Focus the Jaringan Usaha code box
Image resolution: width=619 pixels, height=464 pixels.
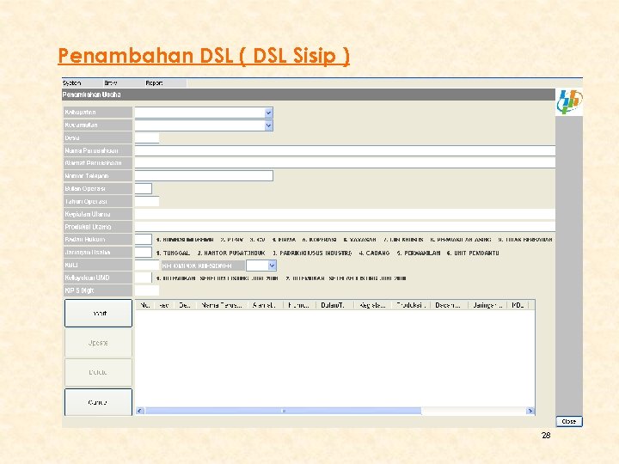click(144, 252)
